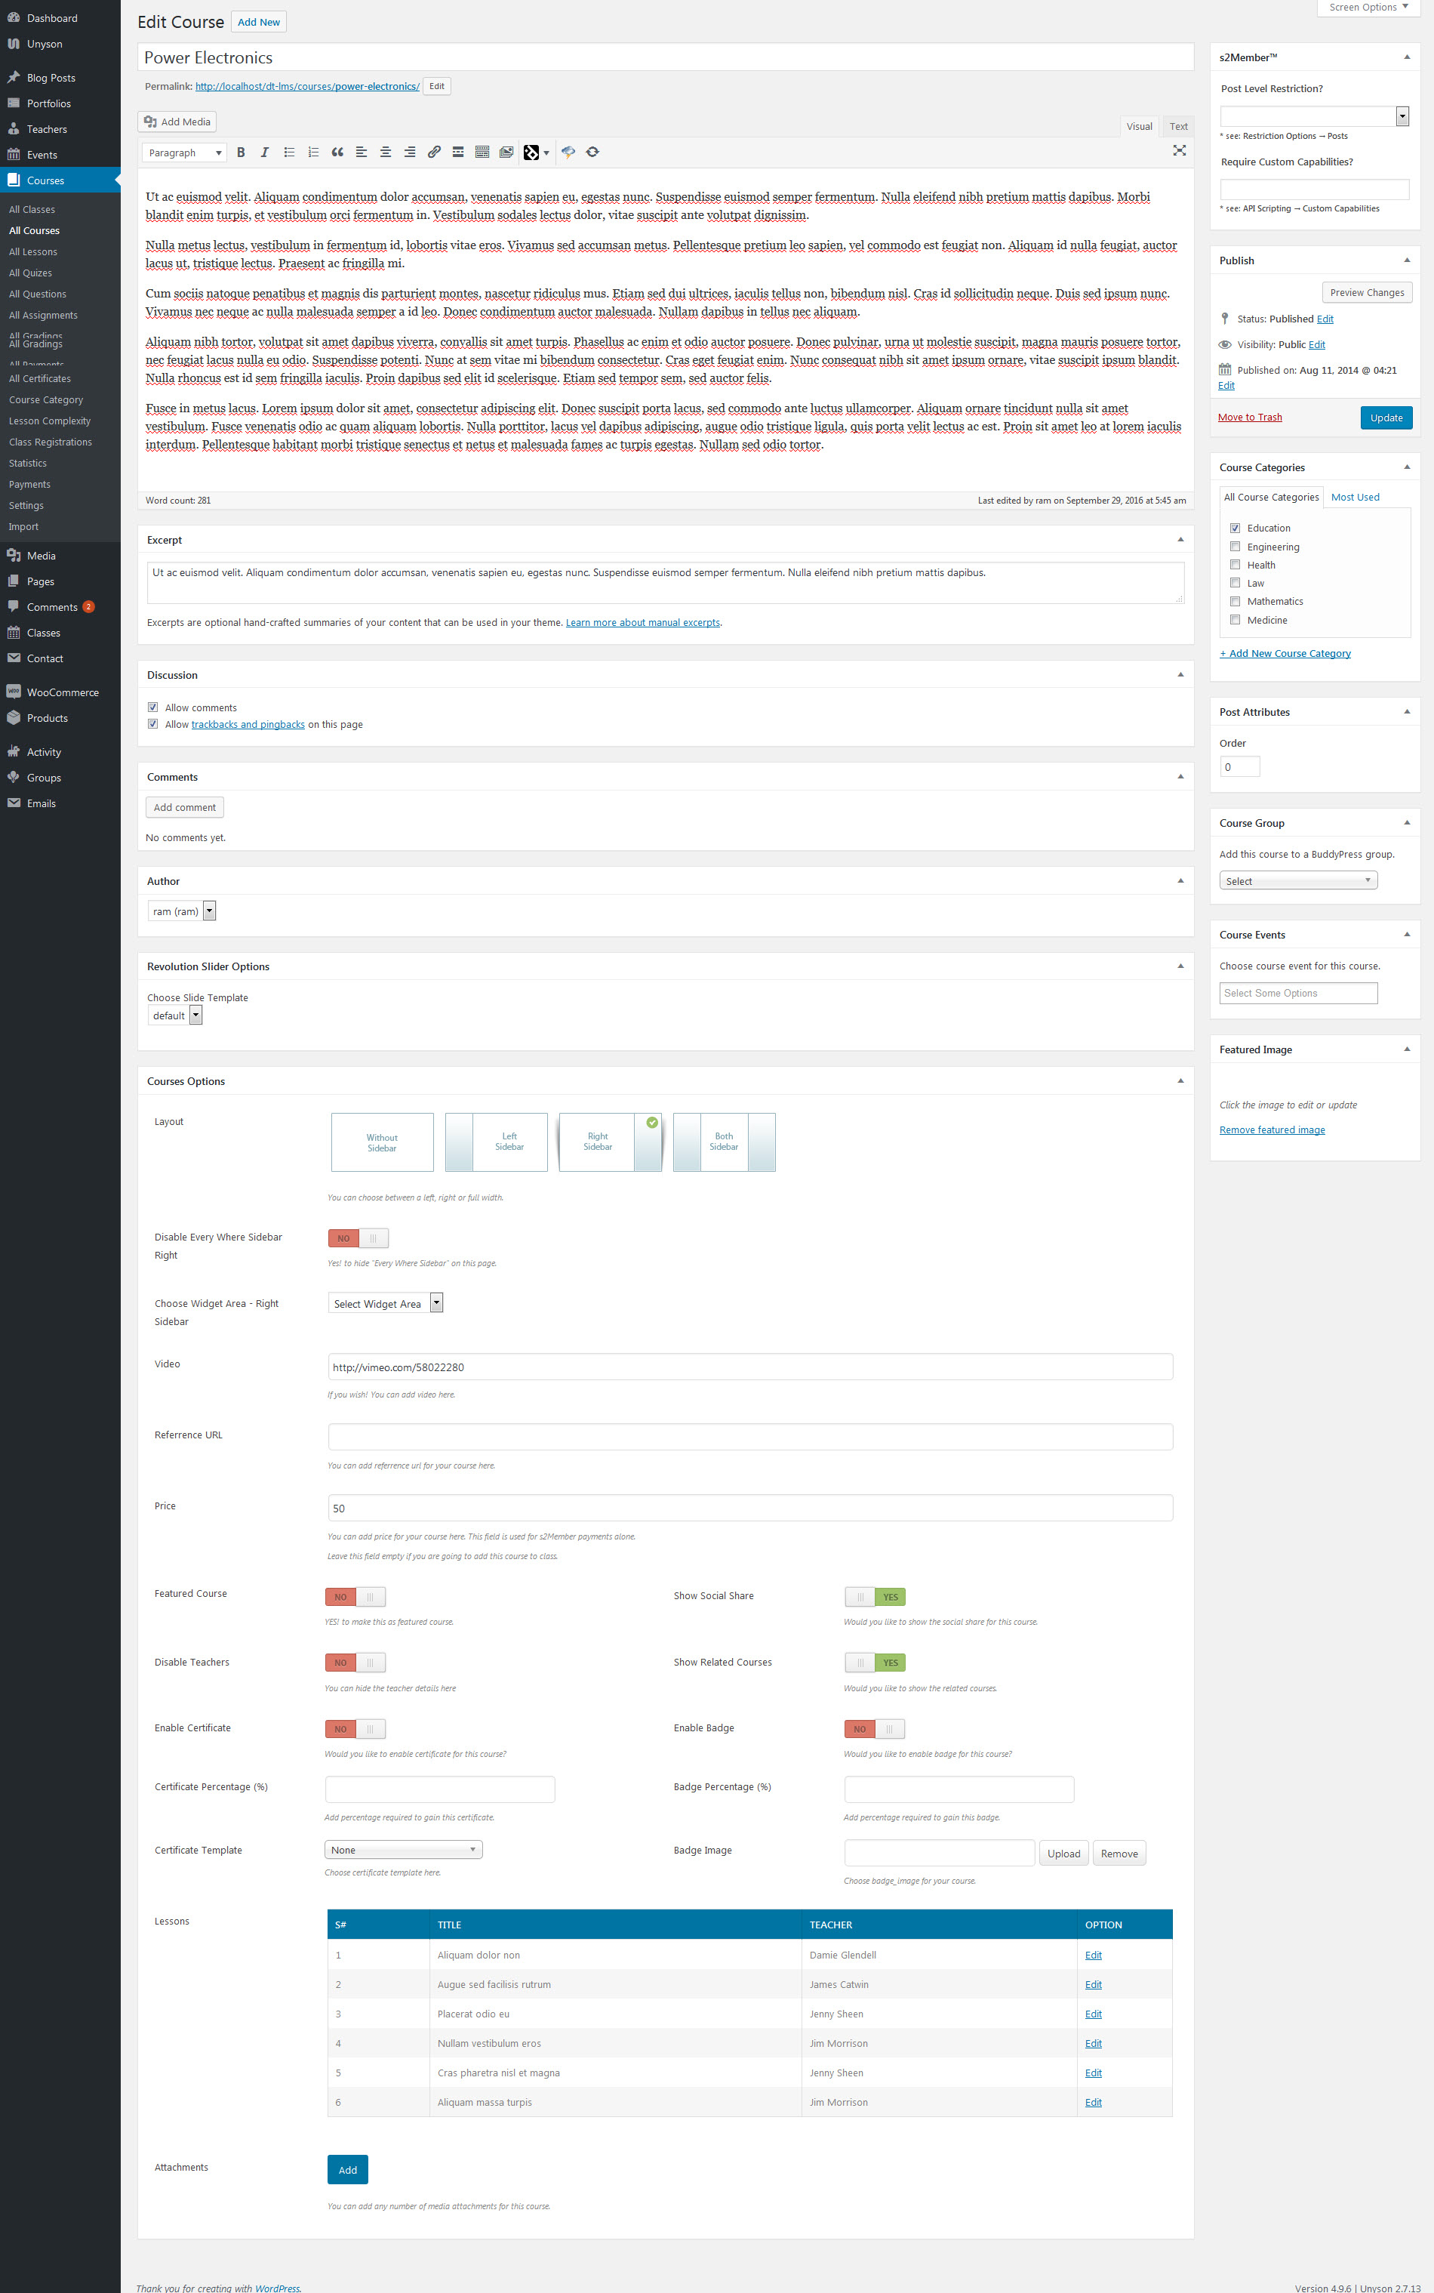Click the Update button
Viewport: 1434px width, 2293px height.
1385,418
